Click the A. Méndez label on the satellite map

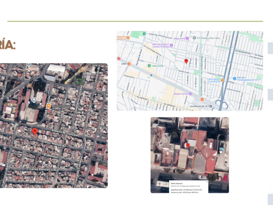[51, 156]
